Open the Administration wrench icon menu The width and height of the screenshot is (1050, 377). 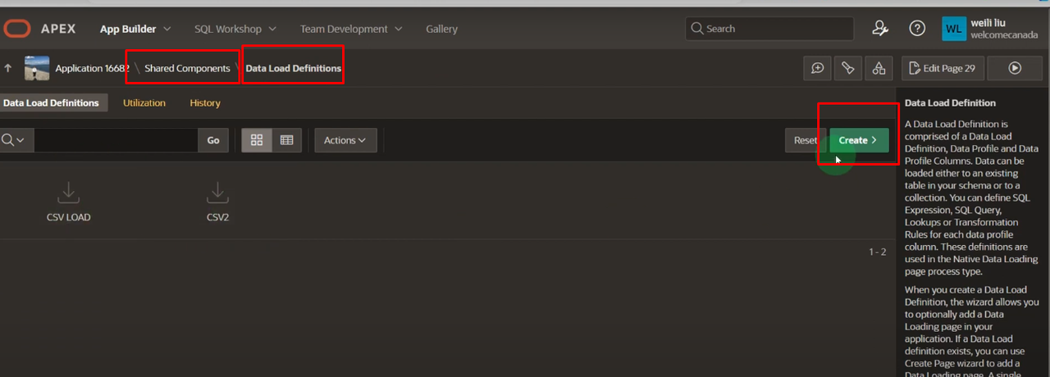(x=880, y=29)
